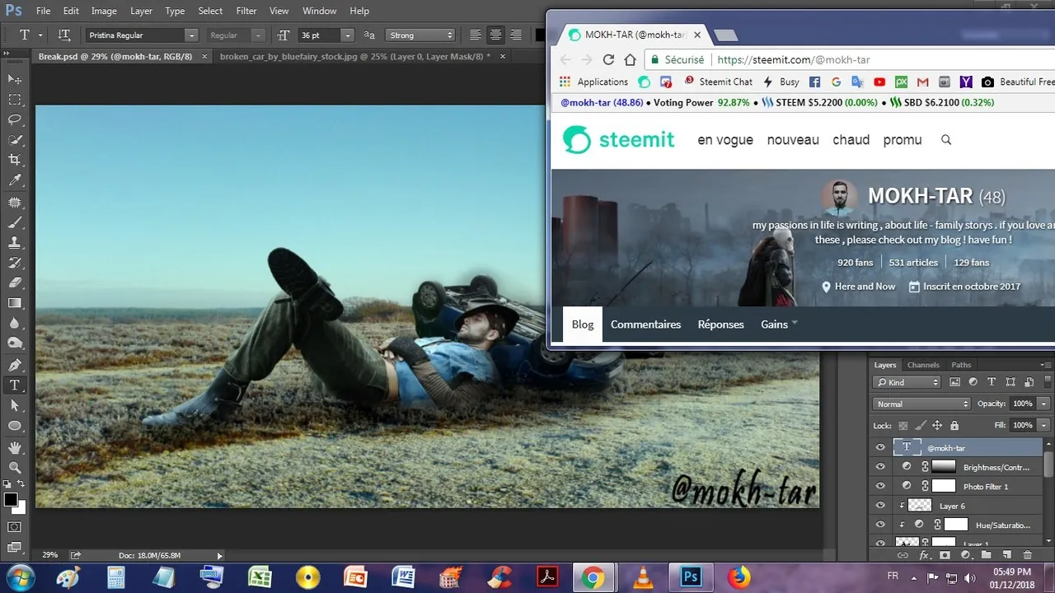The height and width of the screenshot is (593, 1055).
Task: Open the Opacity slider dropdown
Action: click(x=1044, y=404)
